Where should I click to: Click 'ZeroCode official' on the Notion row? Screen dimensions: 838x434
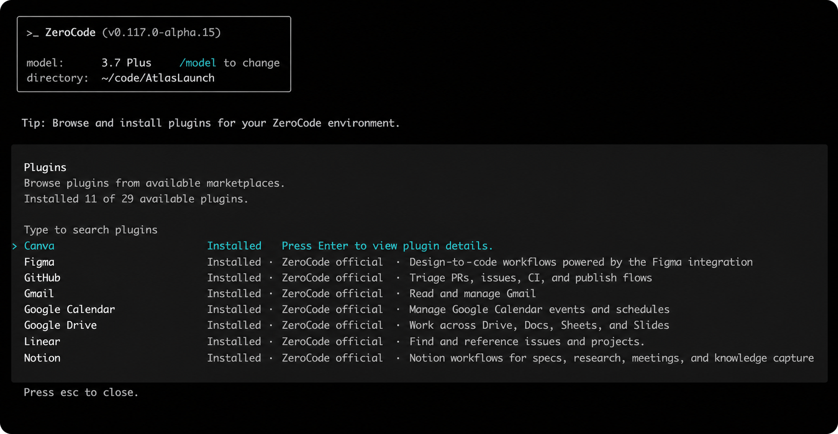[332, 358]
